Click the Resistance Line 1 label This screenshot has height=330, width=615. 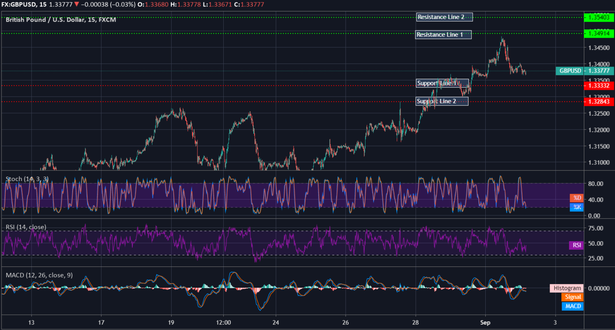click(443, 35)
